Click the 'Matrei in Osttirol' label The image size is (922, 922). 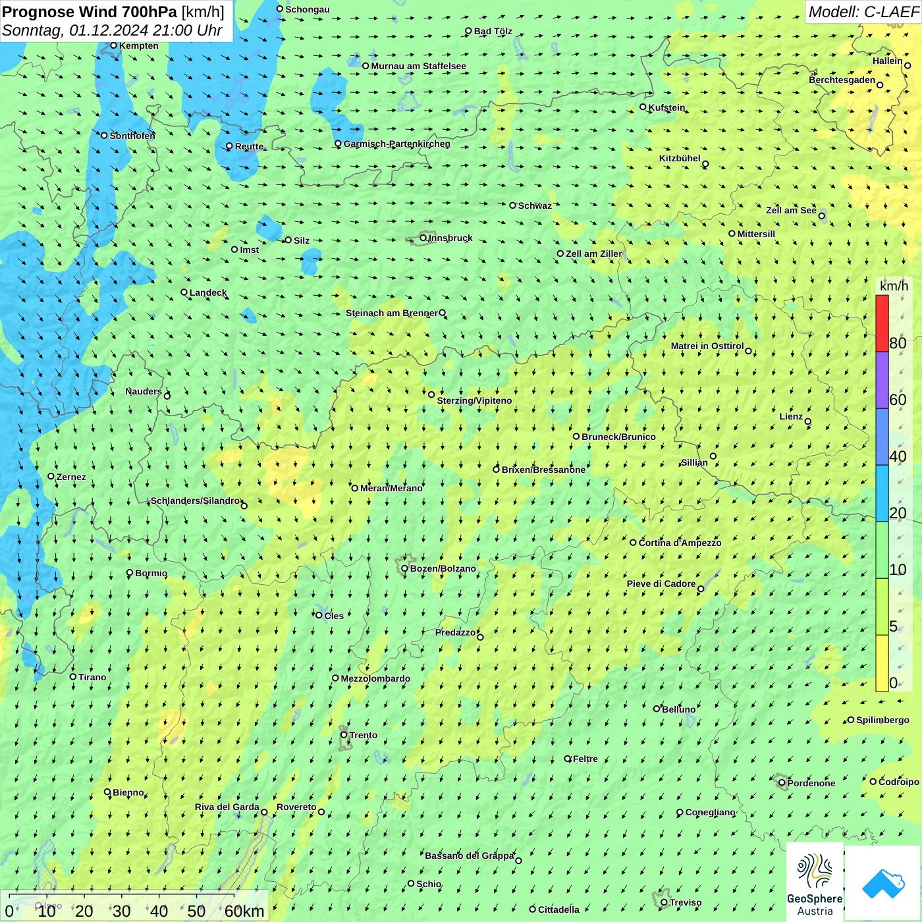(x=707, y=346)
